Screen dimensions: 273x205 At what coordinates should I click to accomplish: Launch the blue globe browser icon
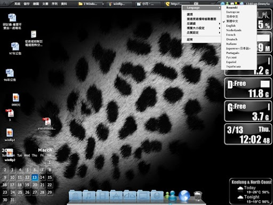click(184, 196)
